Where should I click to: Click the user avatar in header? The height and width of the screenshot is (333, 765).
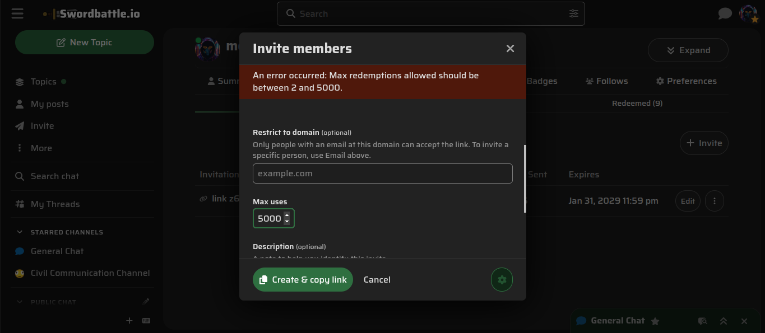click(748, 13)
